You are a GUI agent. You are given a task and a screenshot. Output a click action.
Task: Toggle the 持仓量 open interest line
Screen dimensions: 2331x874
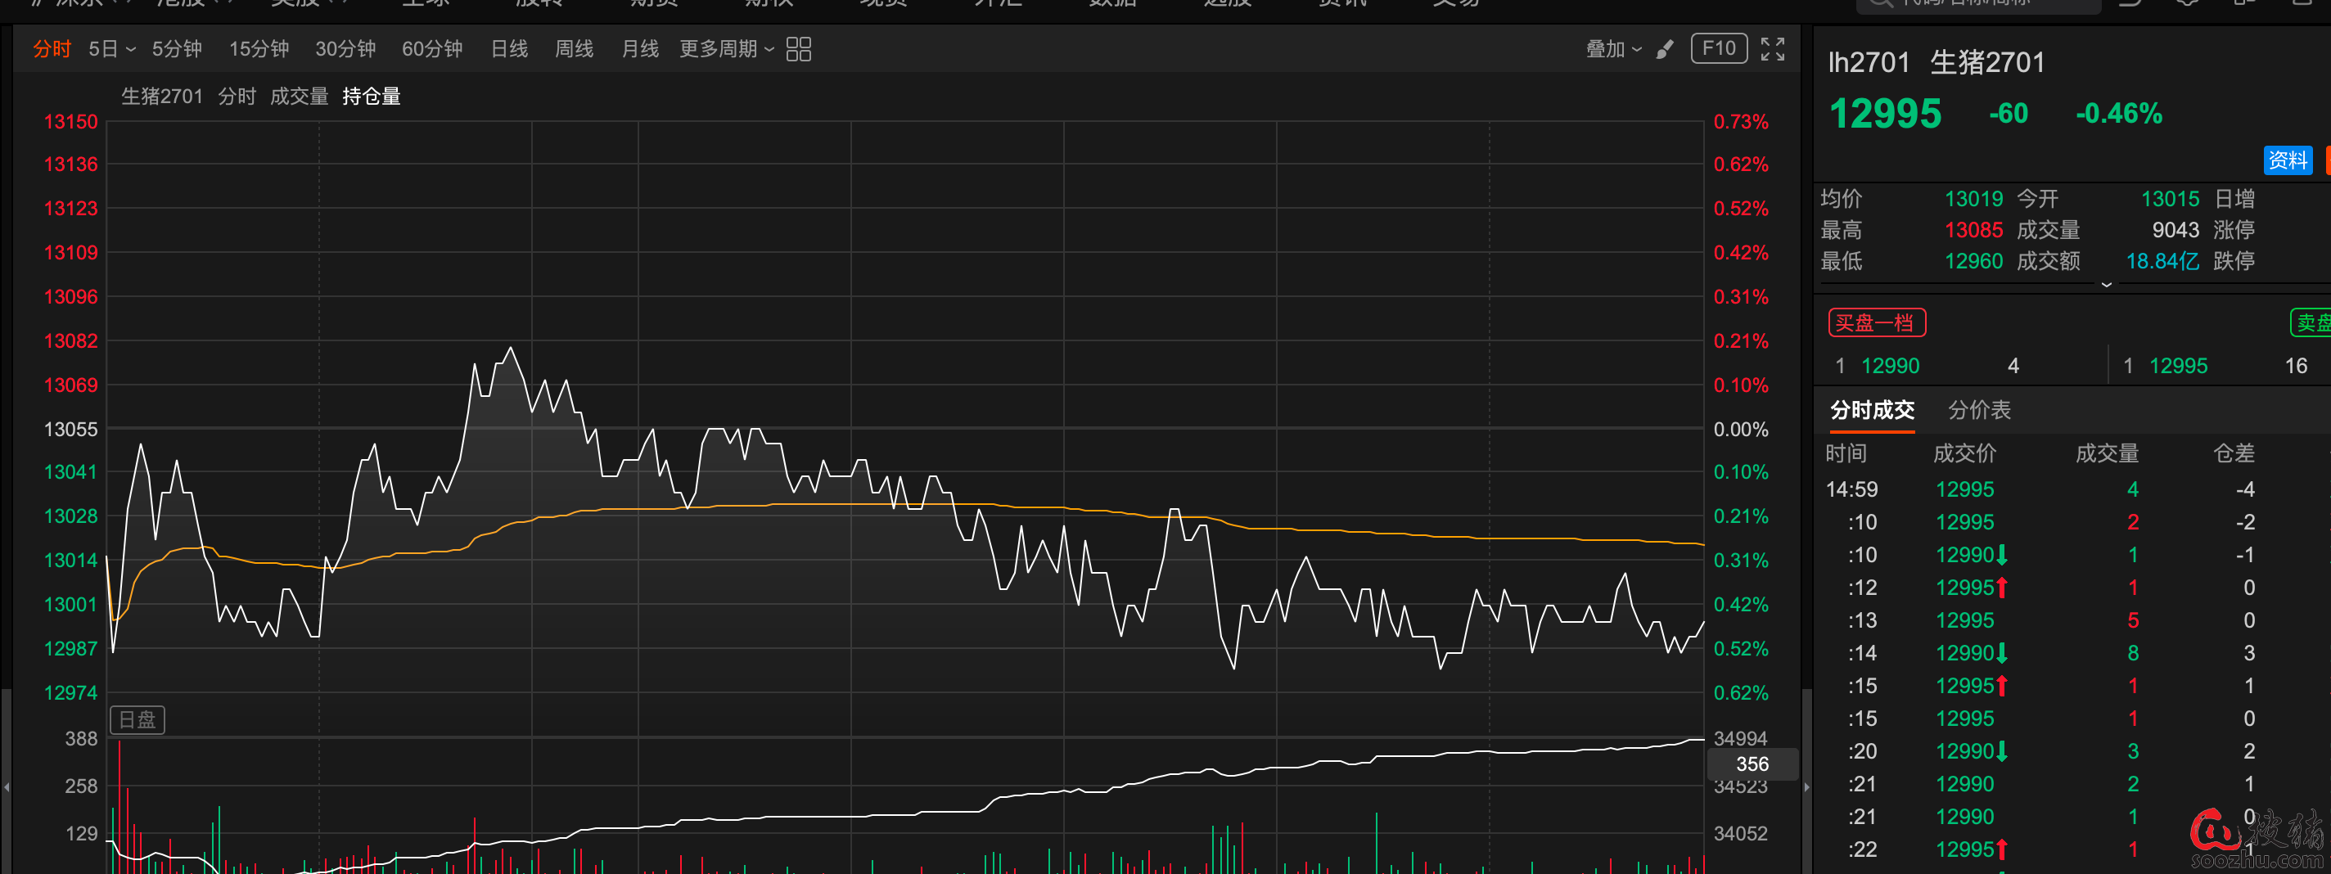click(371, 96)
